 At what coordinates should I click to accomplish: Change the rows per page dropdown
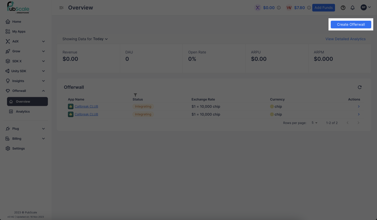pyautogui.click(x=314, y=123)
